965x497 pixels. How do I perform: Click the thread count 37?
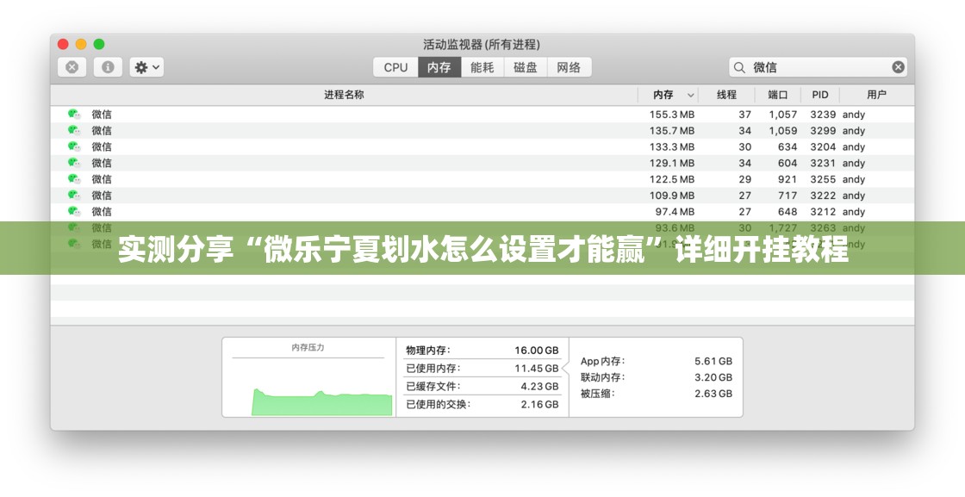[744, 115]
